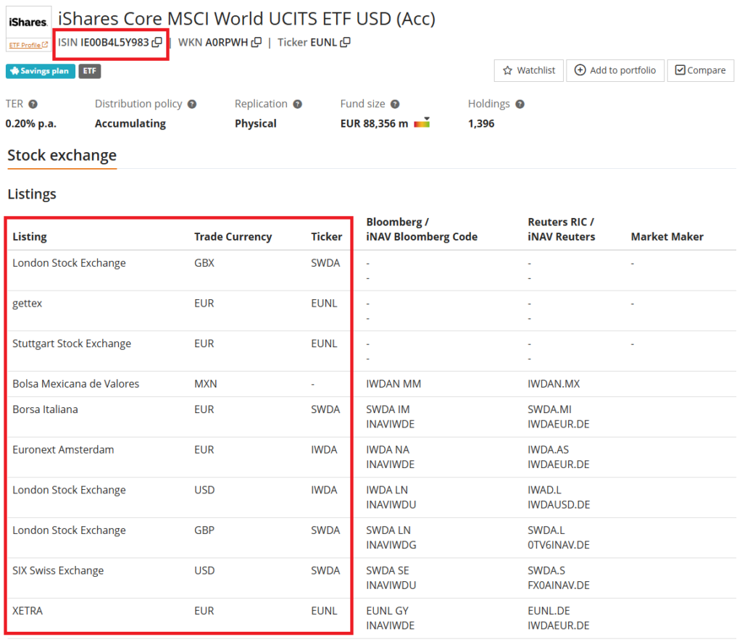
Task: Open the ETF Profile link
Action: [x=28, y=45]
